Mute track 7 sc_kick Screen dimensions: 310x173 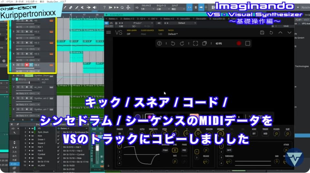[x=18, y=87]
